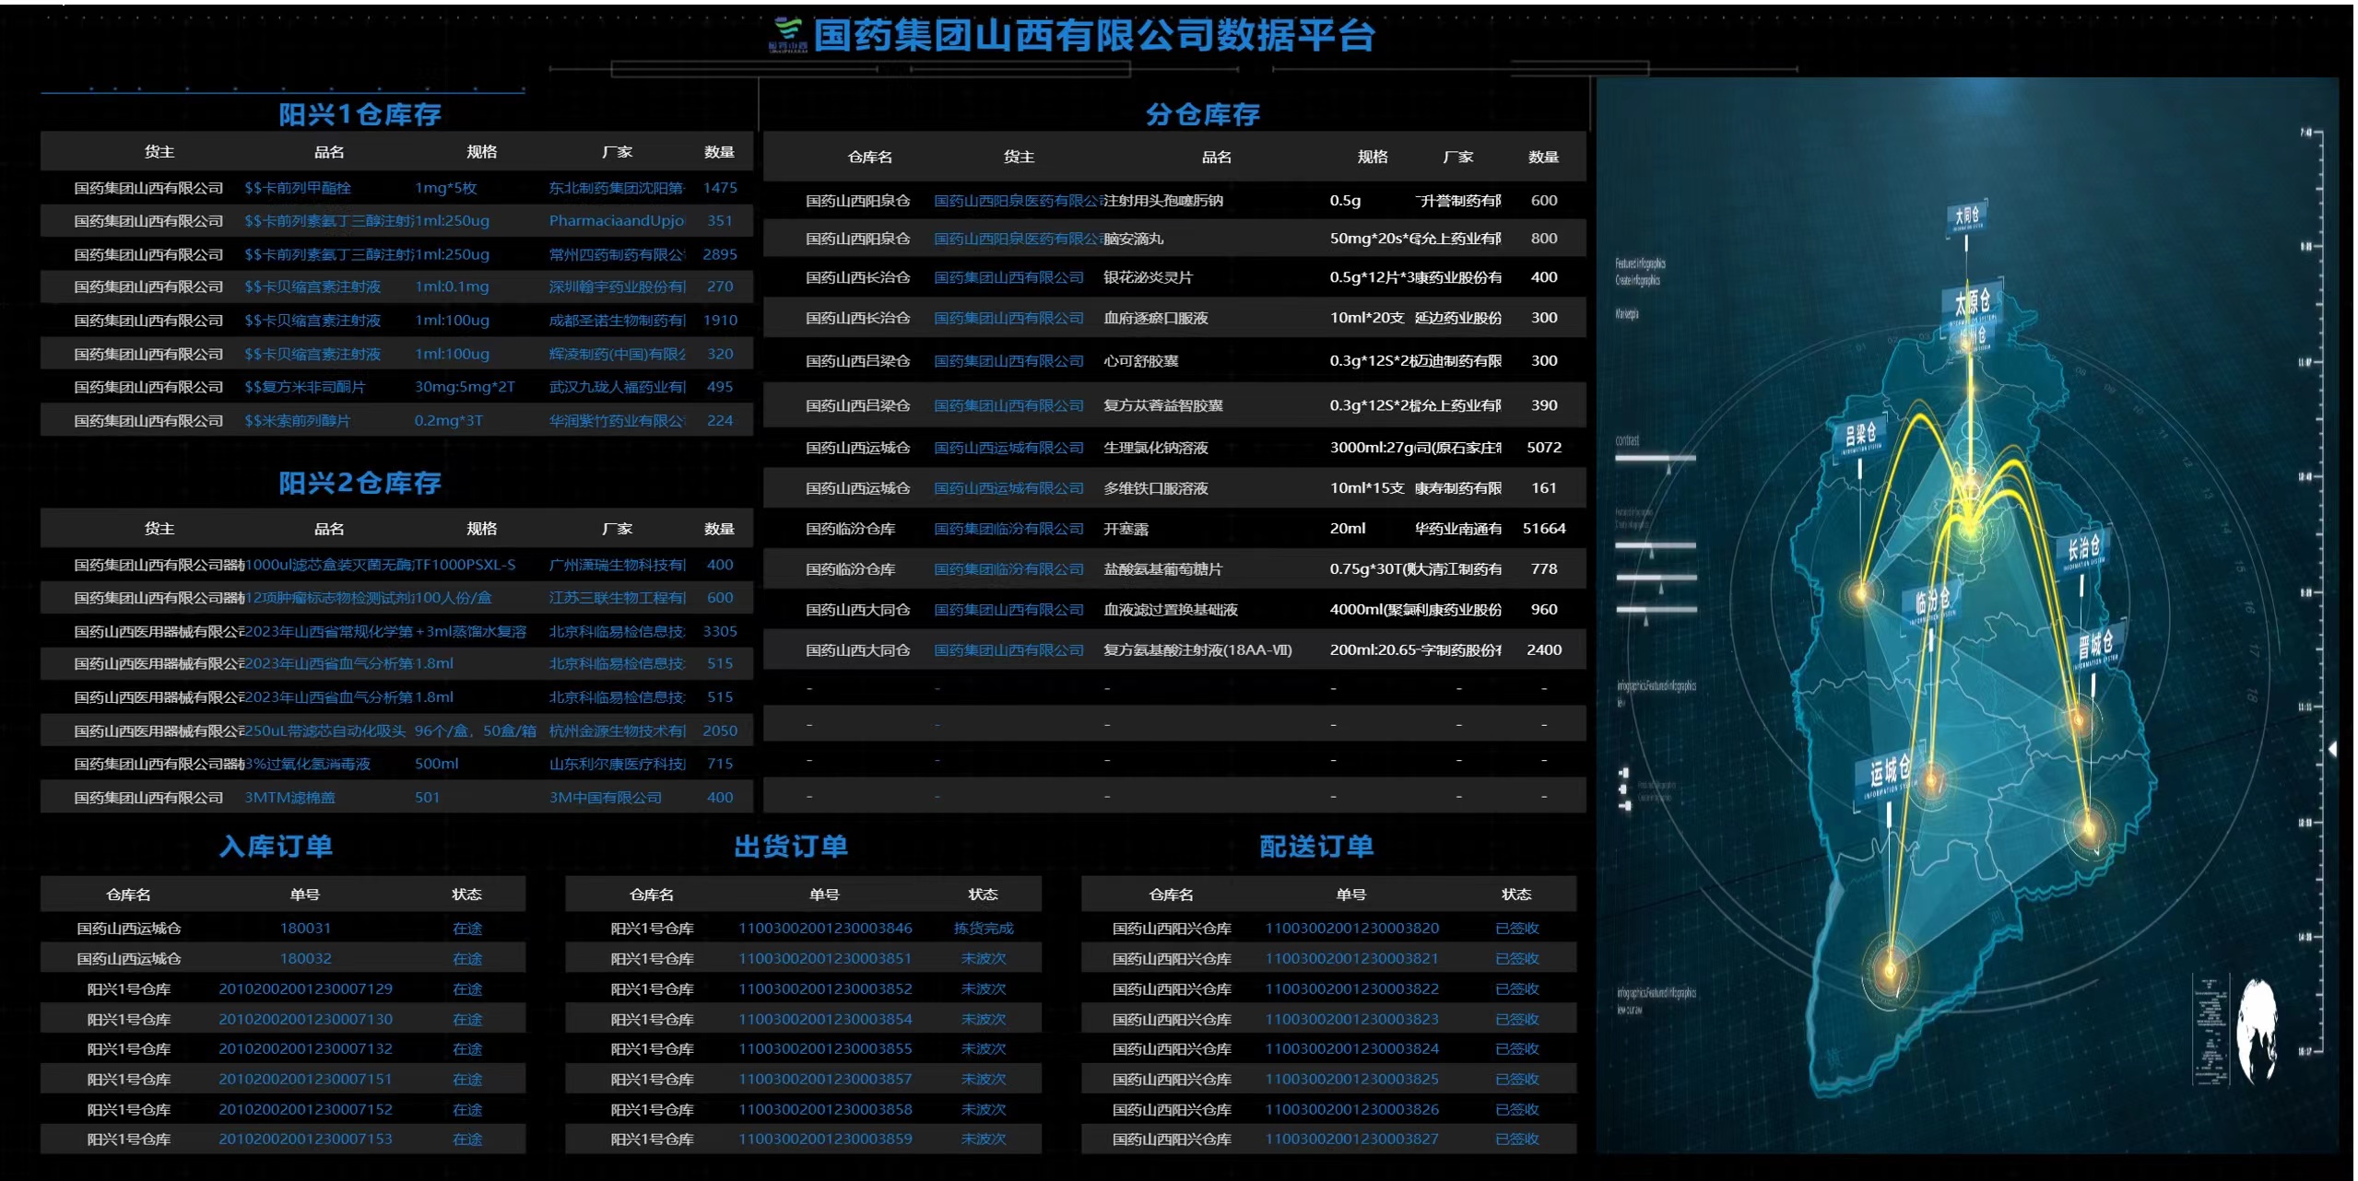2358x1181 pixels.
Task: Click product $$卡前列甲酯栓
Action: 297,188
